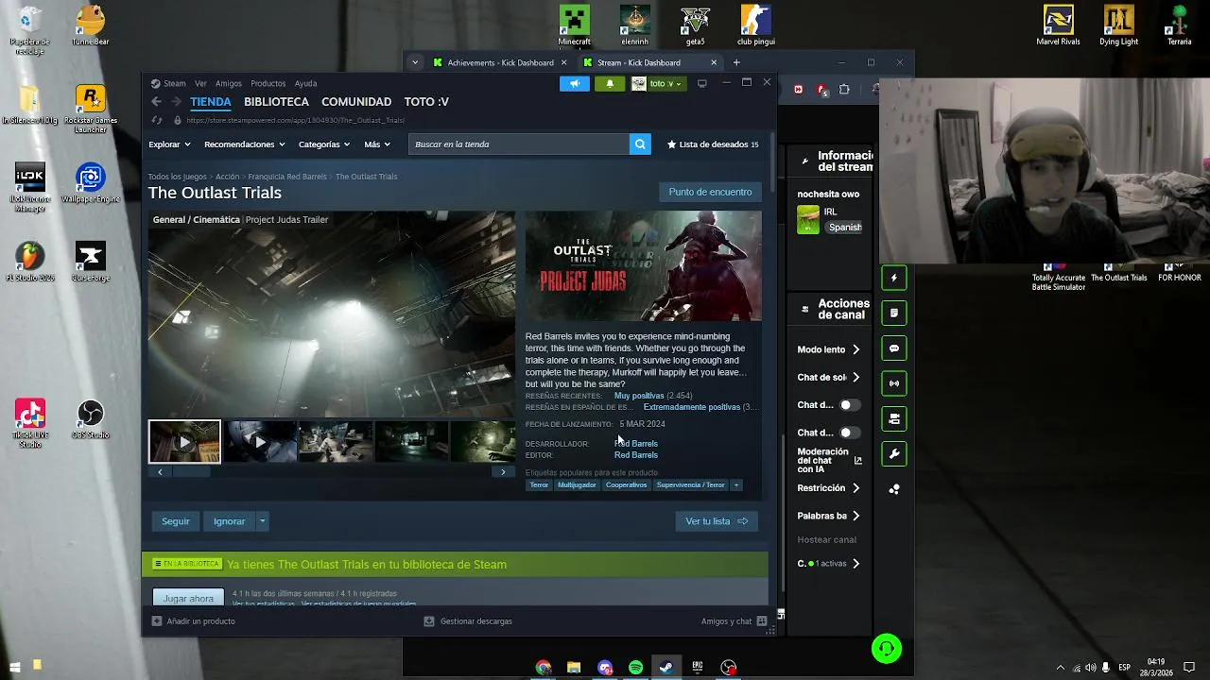Open Moderación del chat con IA external link
This screenshot has width=1210, height=680.
(858, 461)
